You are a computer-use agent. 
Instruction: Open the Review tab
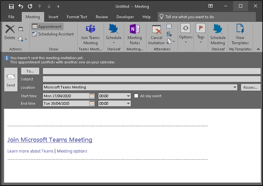coord(102,17)
